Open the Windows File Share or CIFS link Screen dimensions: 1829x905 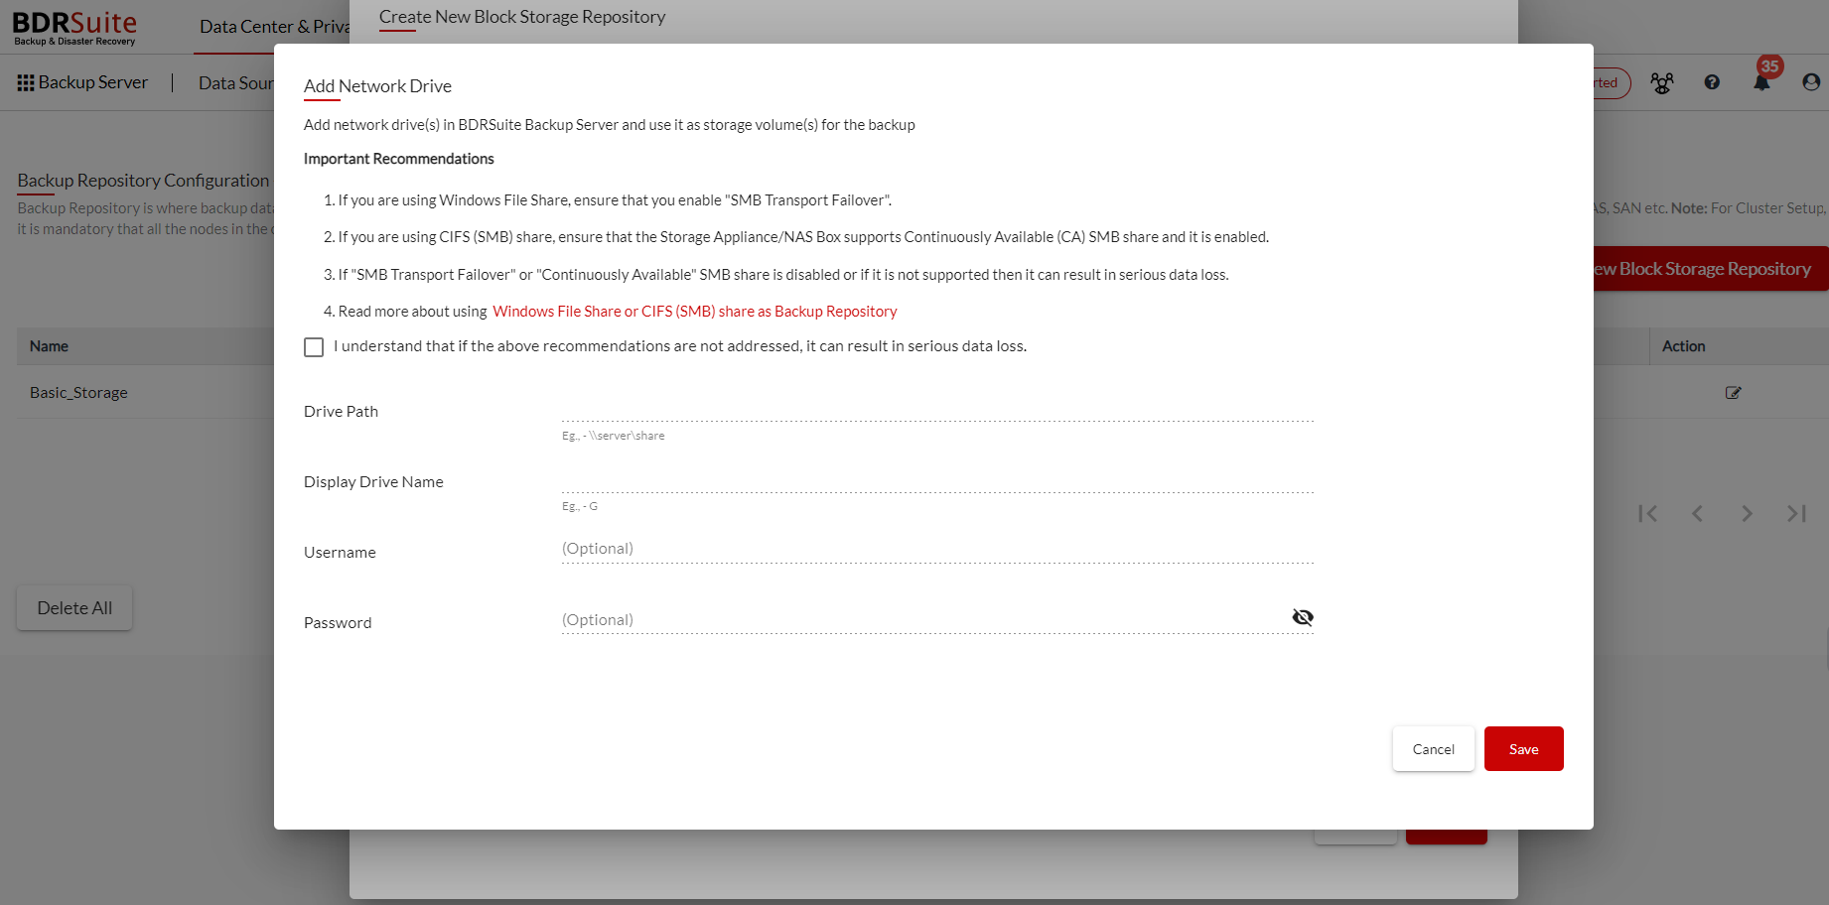tap(694, 312)
